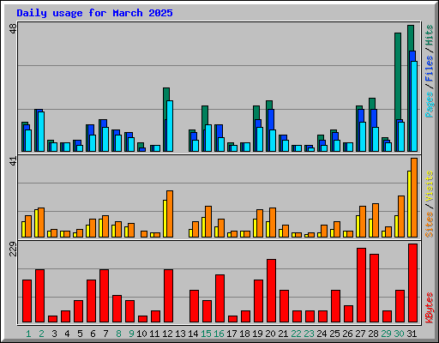
Task: Click the 229 scale label on KBytes chart
Action: pyautogui.click(x=13, y=249)
